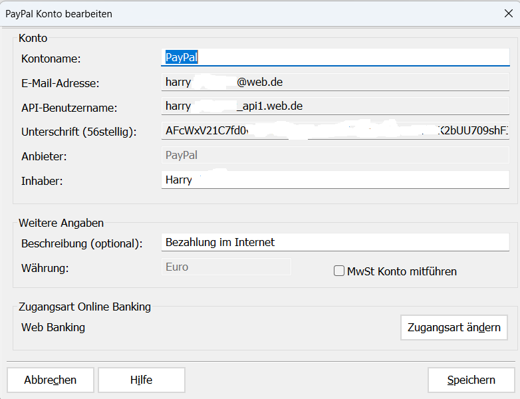The height and width of the screenshot is (399, 520).
Task: Click the Anbieter label
Action: pyautogui.click(x=44, y=156)
